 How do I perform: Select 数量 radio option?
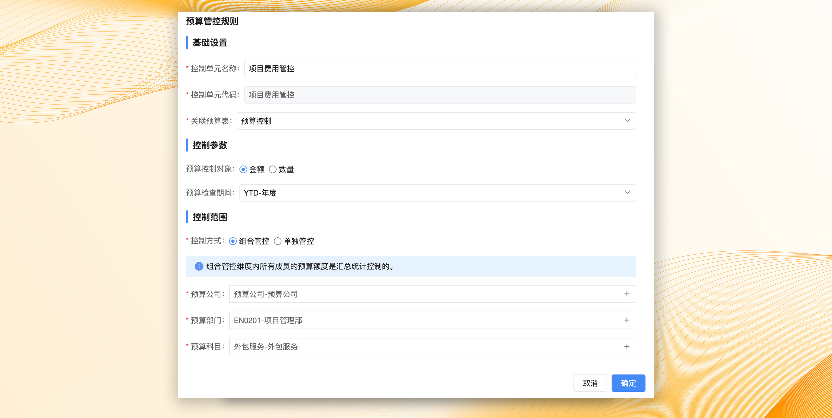click(272, 169)
